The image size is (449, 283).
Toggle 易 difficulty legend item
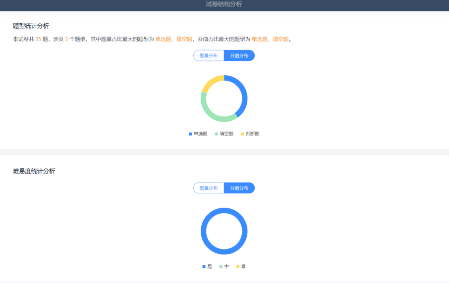coord(207,266)
